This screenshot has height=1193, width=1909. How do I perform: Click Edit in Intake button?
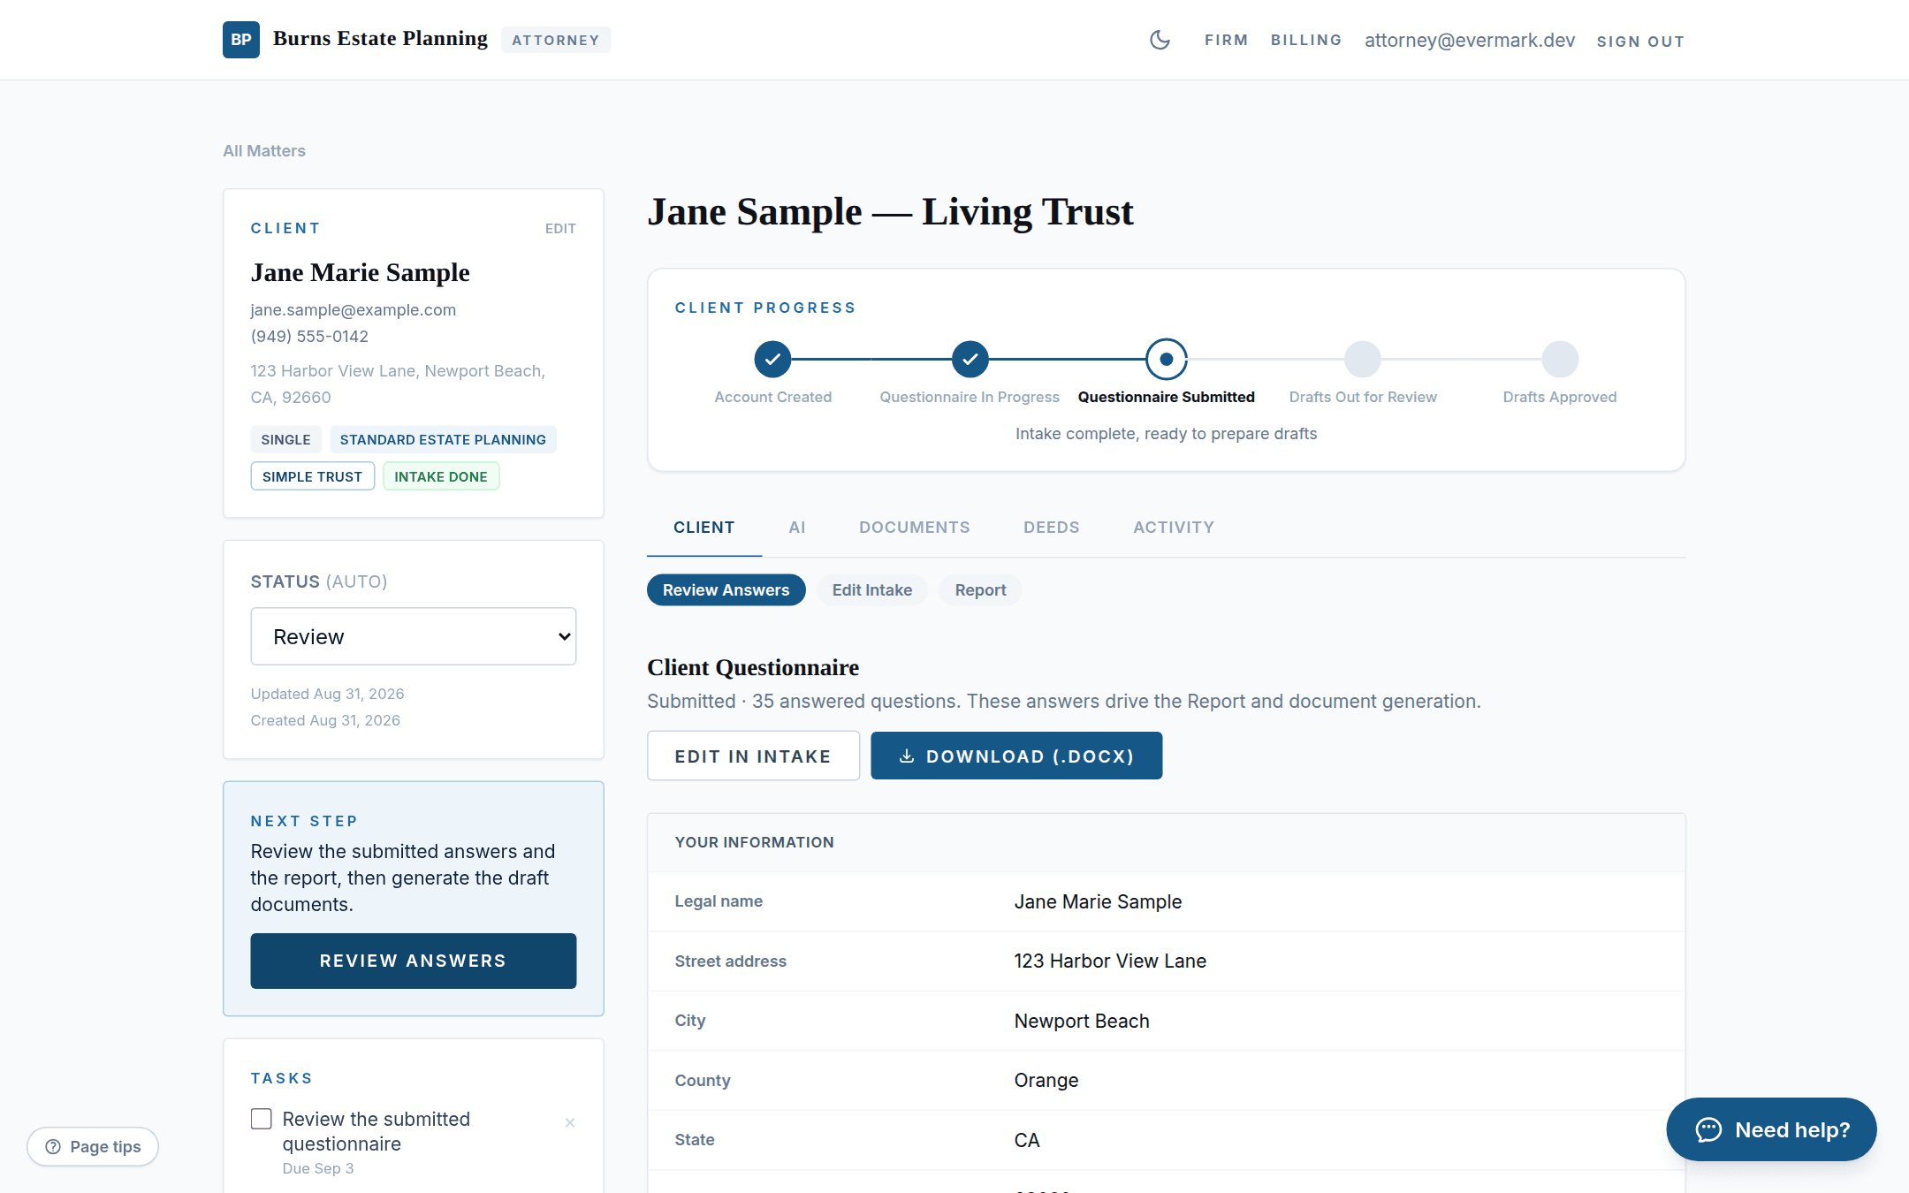click(x=753, y=756)
